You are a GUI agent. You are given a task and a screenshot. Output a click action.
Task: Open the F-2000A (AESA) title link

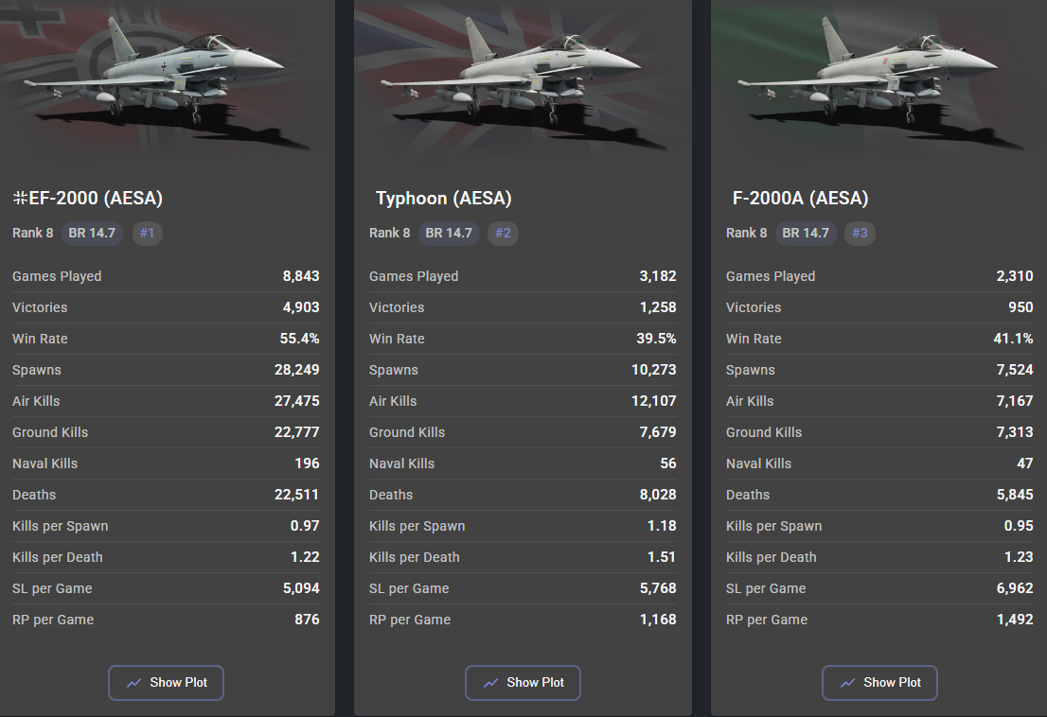pyautogui.click(x=800, y=199)
